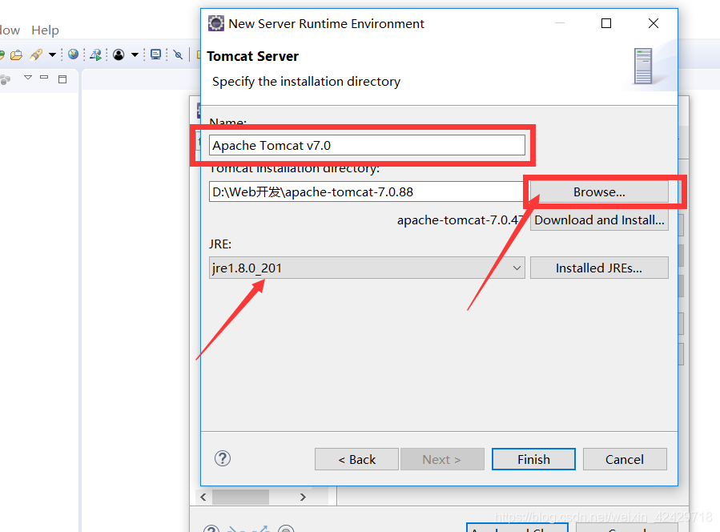Click the left scroll arrow in background window
The height and width of the screenshot is (532, 720).
[203, 497]
